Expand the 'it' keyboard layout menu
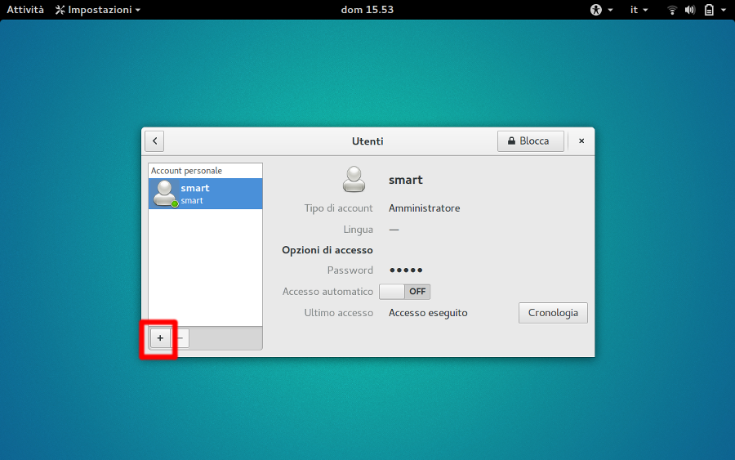The width and height of the screenshot is (735, 460). pyautogui.click(x=639, y=10)
